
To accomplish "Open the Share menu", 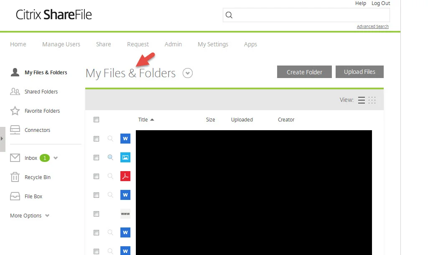I will (104, 44).
